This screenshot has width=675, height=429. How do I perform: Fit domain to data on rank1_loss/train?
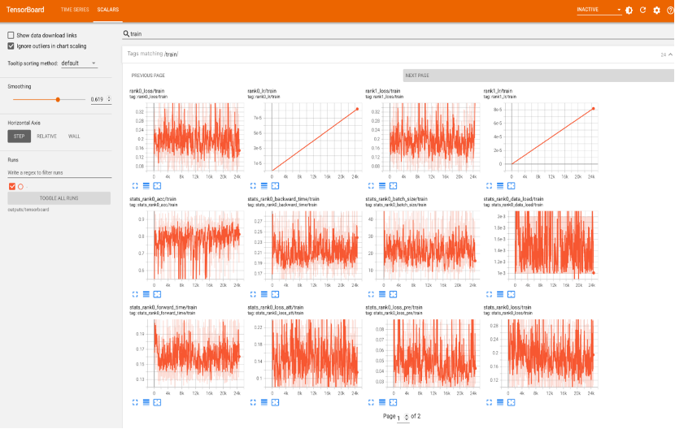point(393,186)
